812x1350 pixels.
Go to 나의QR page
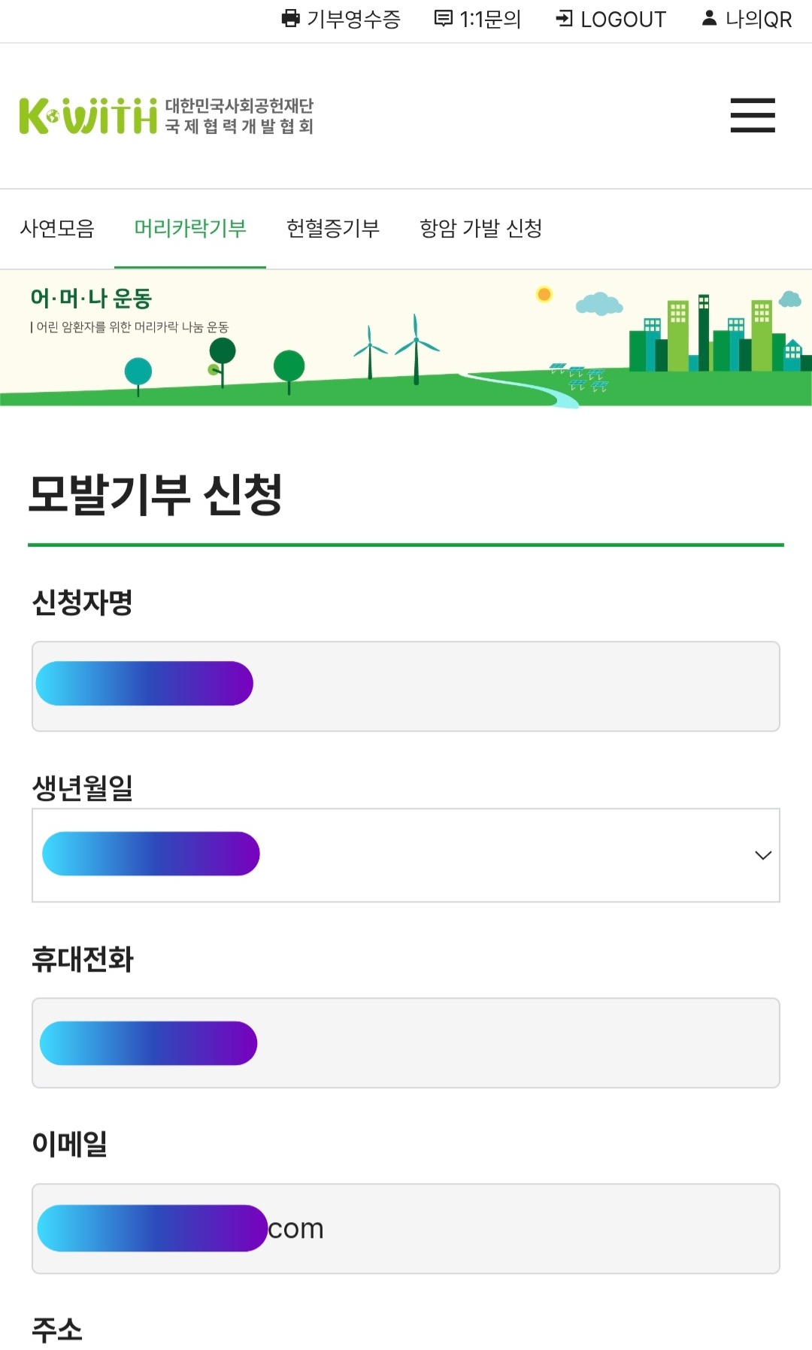click(x=758, y=20)
